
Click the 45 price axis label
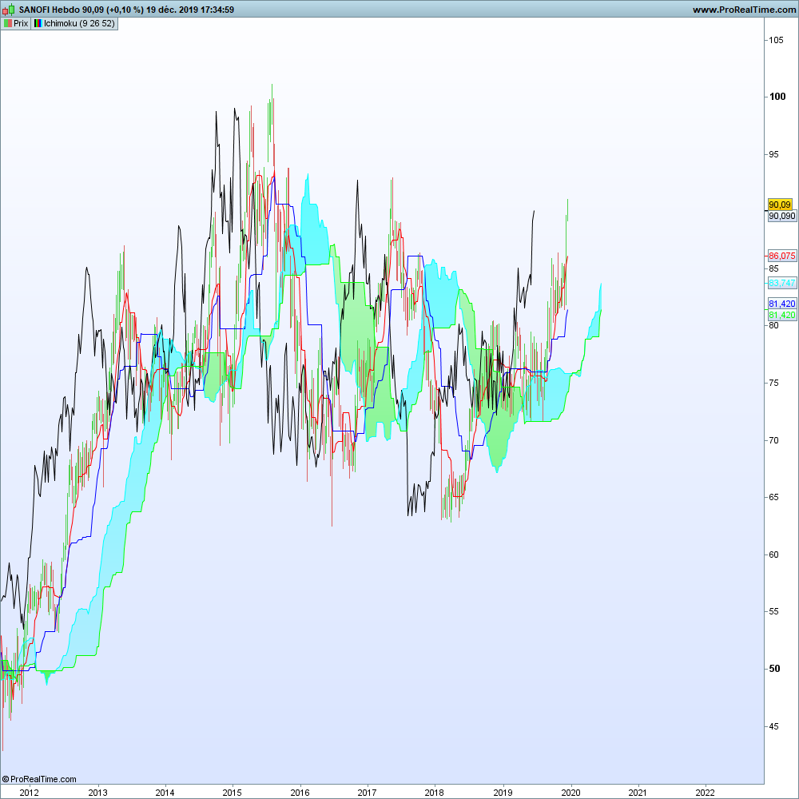coord(774,726)
